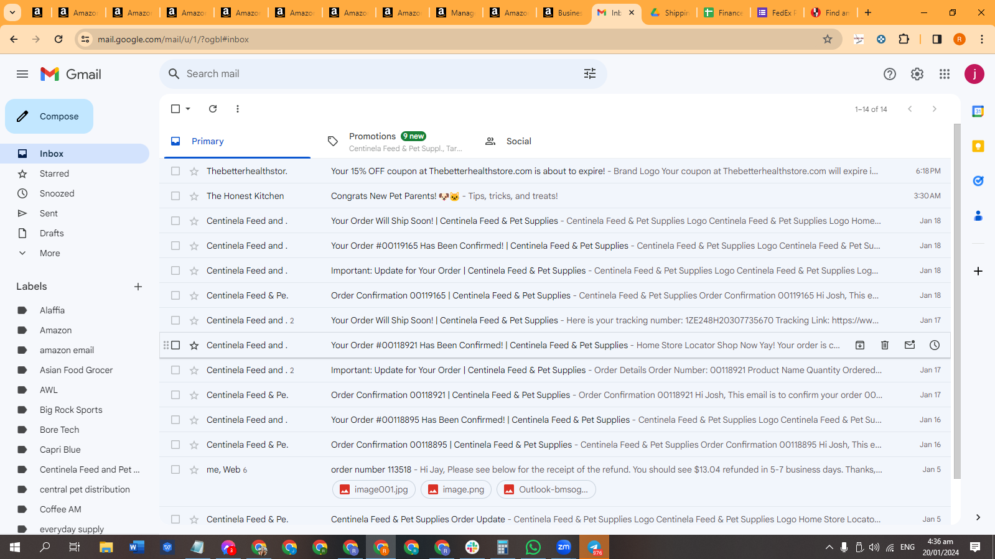
Task: Open Gmail Support help icon
Action: pos(890,74)
